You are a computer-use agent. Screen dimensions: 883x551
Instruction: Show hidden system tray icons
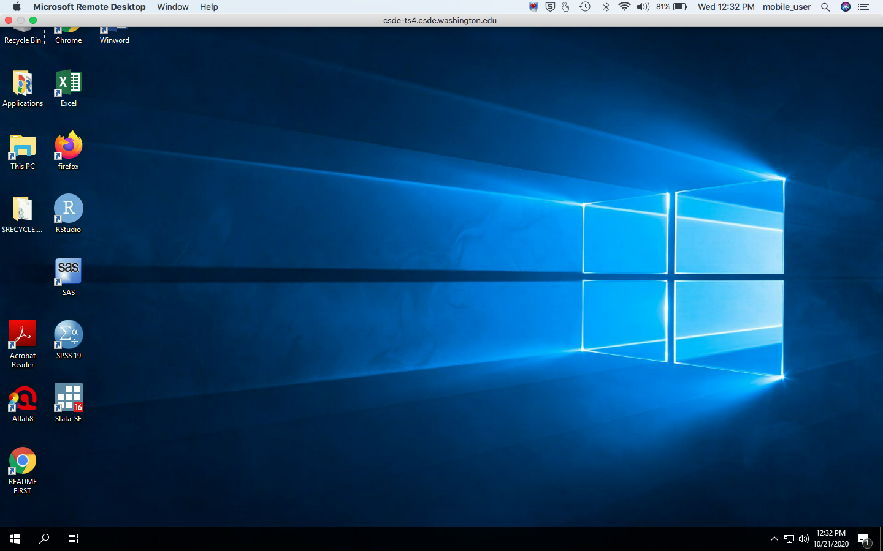(774, 539)
